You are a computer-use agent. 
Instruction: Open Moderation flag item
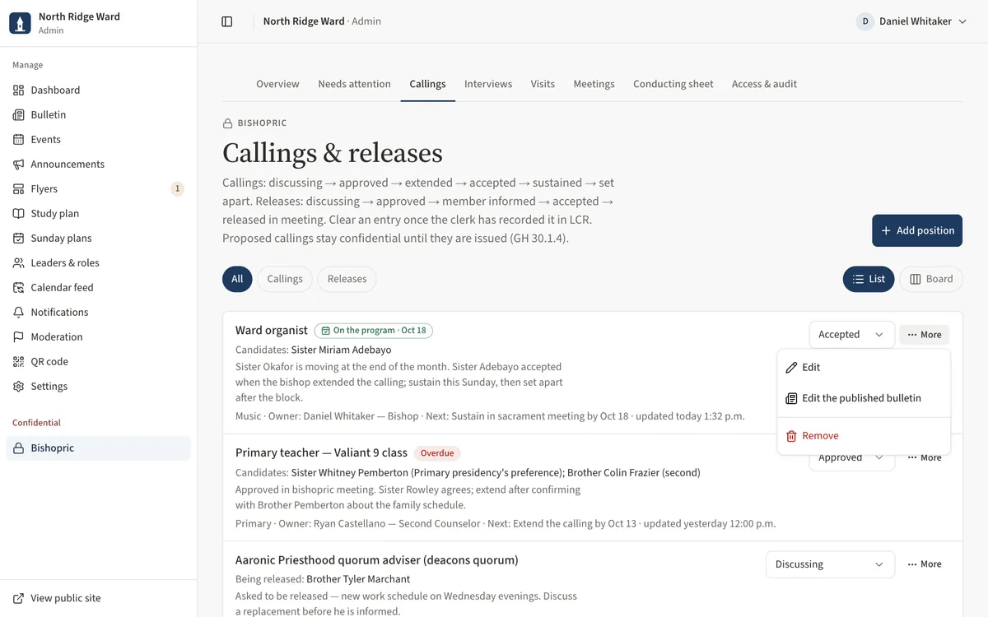pos(99,336)
